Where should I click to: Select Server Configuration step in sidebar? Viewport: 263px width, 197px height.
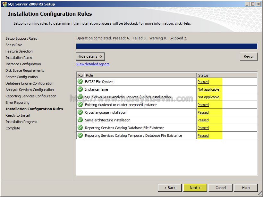point(21,77)
